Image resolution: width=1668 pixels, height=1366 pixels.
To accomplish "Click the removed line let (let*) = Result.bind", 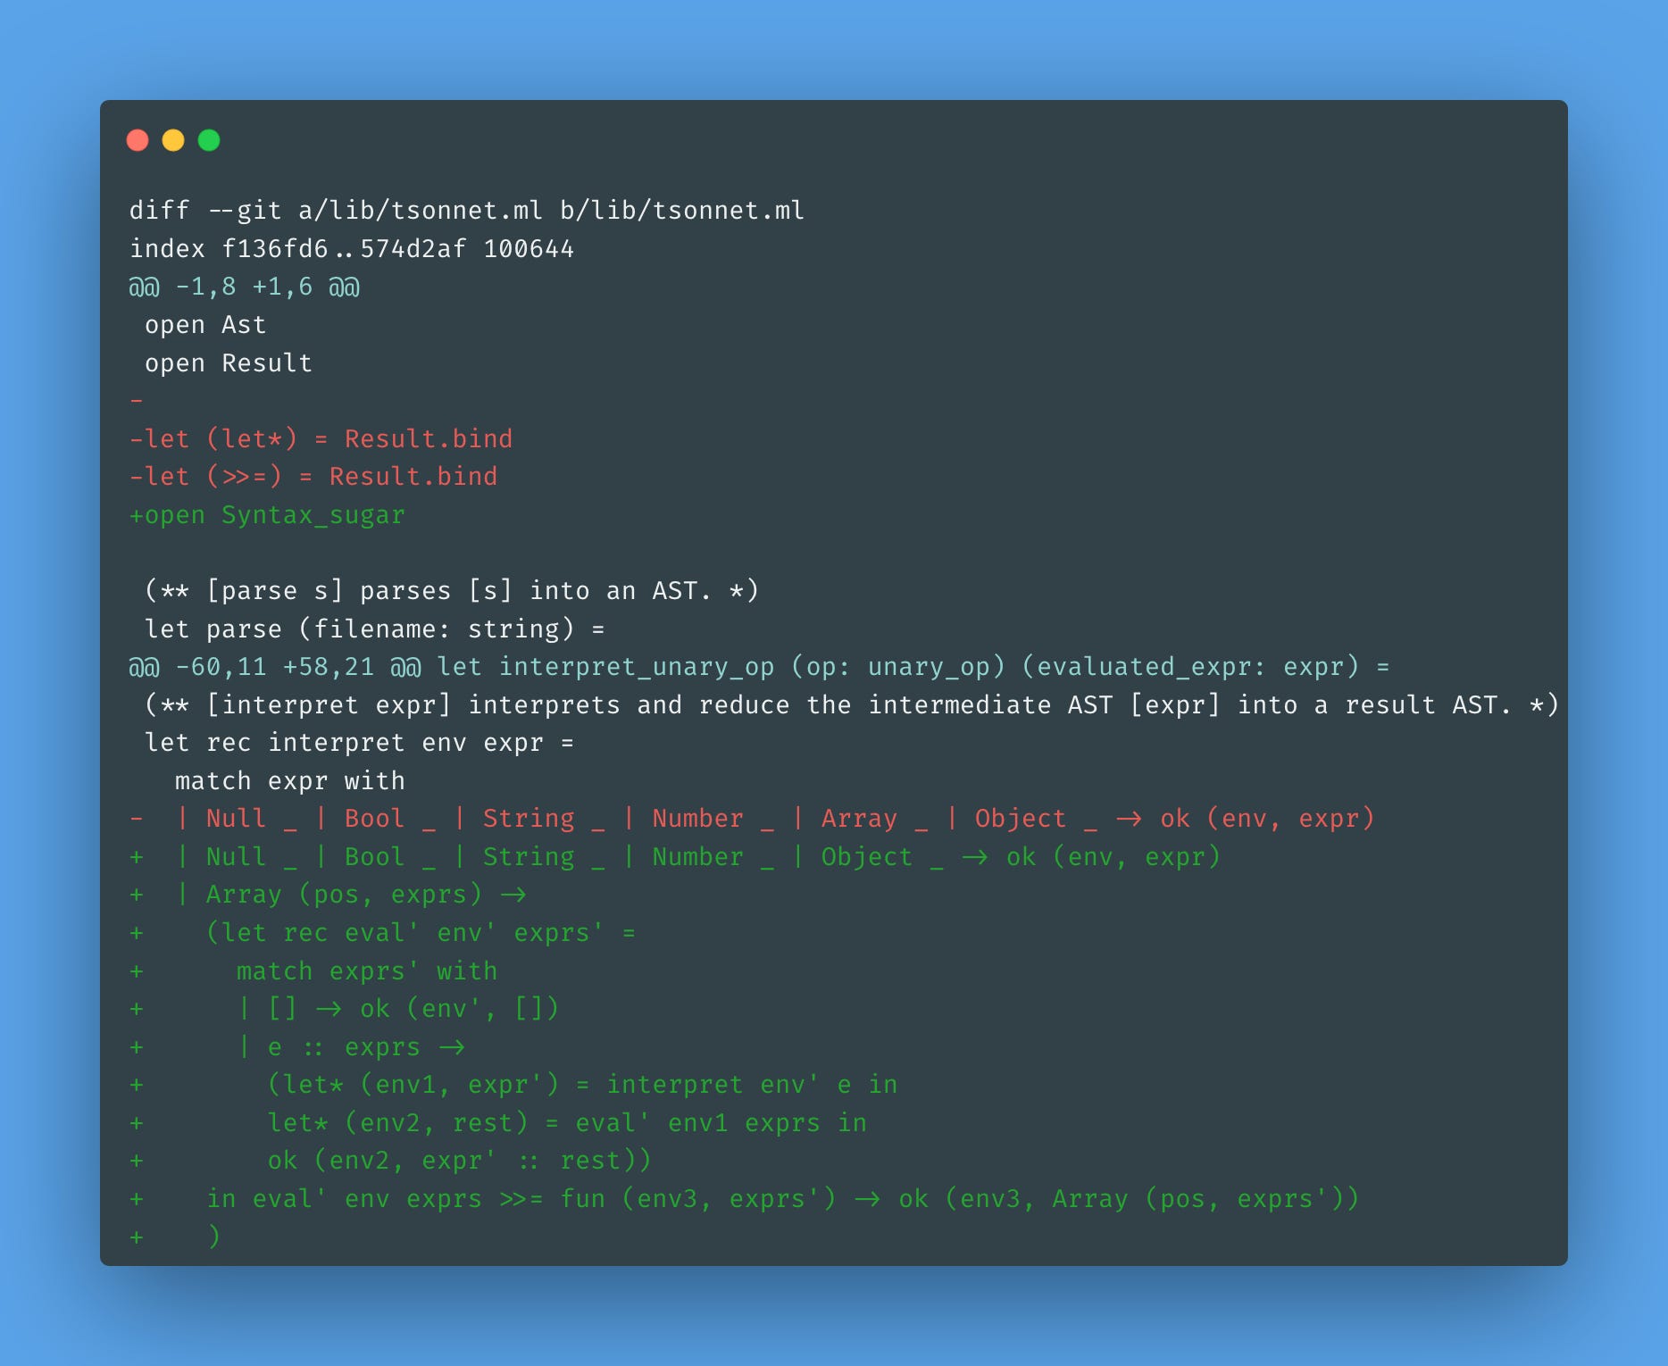I will pyautogui.click(x=321, y=438).
